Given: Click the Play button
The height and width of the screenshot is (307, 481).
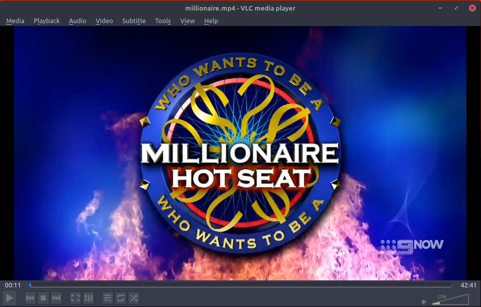Looking at the screenshot, I should (10, 298).
